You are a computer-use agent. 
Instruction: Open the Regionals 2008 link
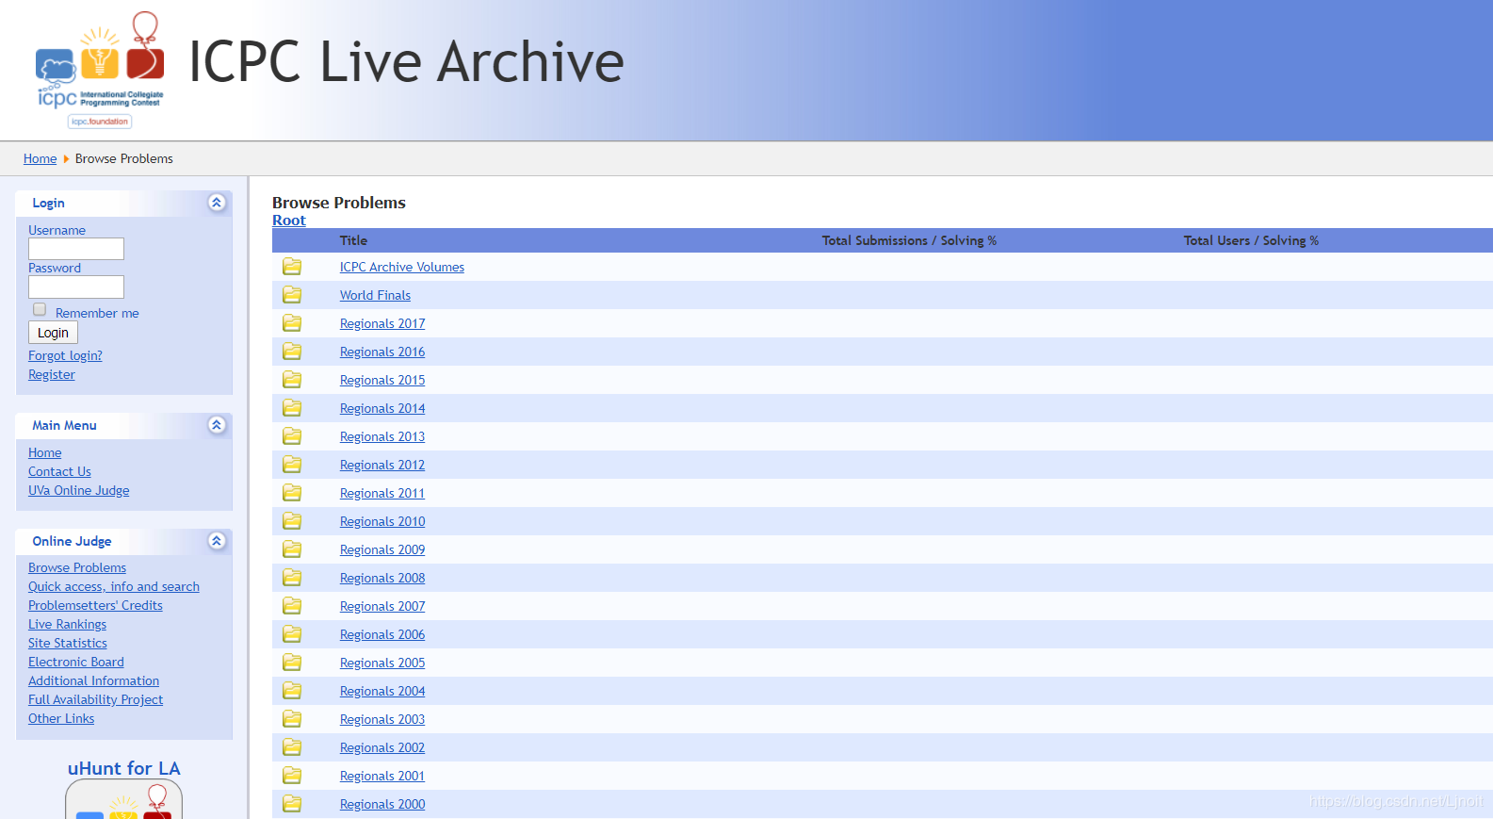coord(382,578)
